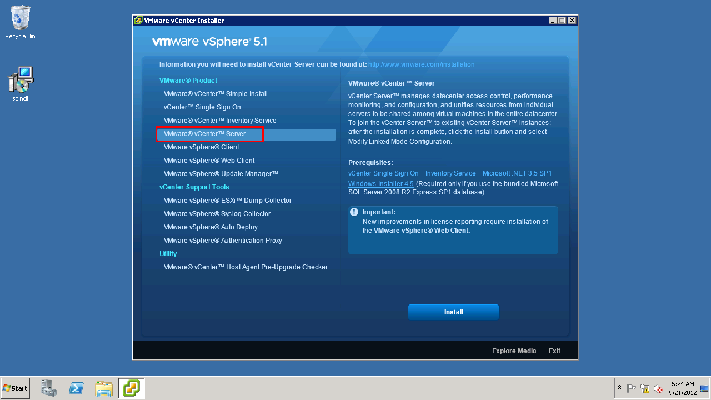Click Explore Media at the bottom
711x400 pixels.
tap(514, 351)
